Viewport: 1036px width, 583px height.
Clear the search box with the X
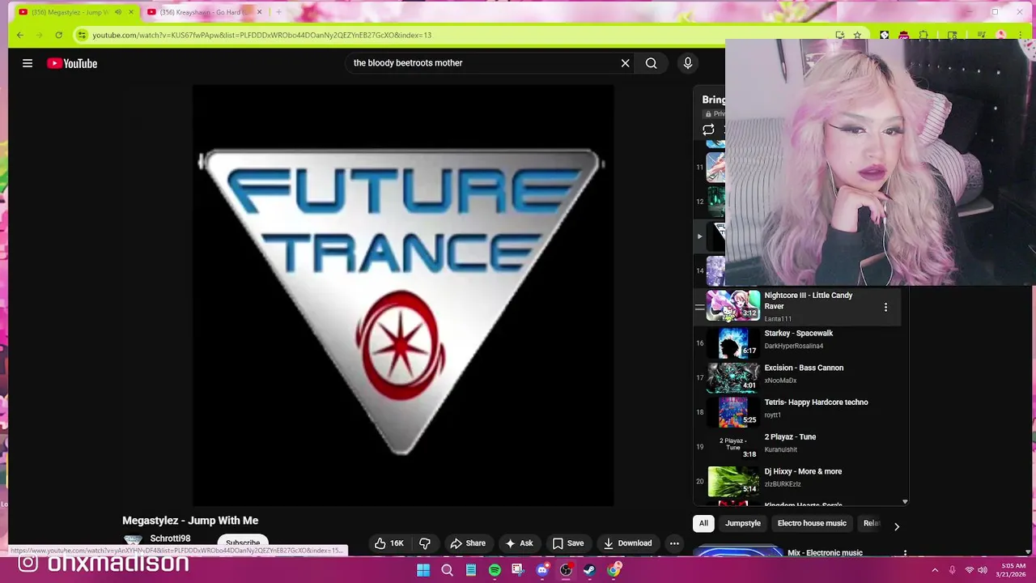pos(625,63)
